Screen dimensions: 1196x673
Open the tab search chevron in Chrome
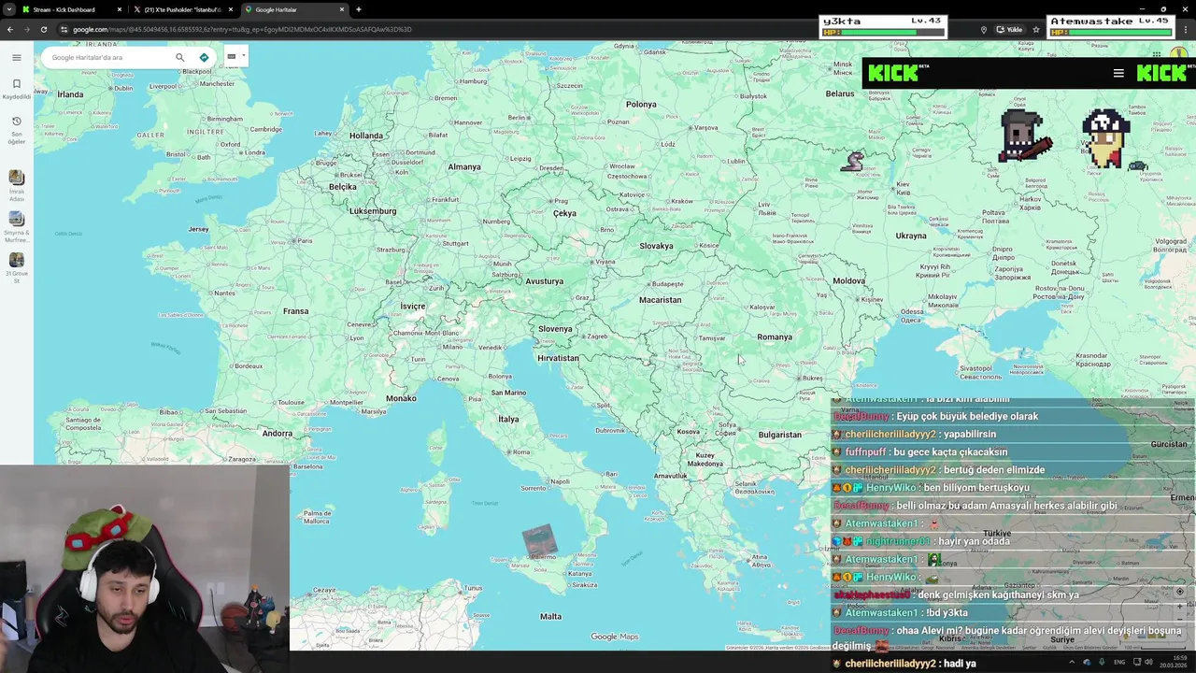9,9
